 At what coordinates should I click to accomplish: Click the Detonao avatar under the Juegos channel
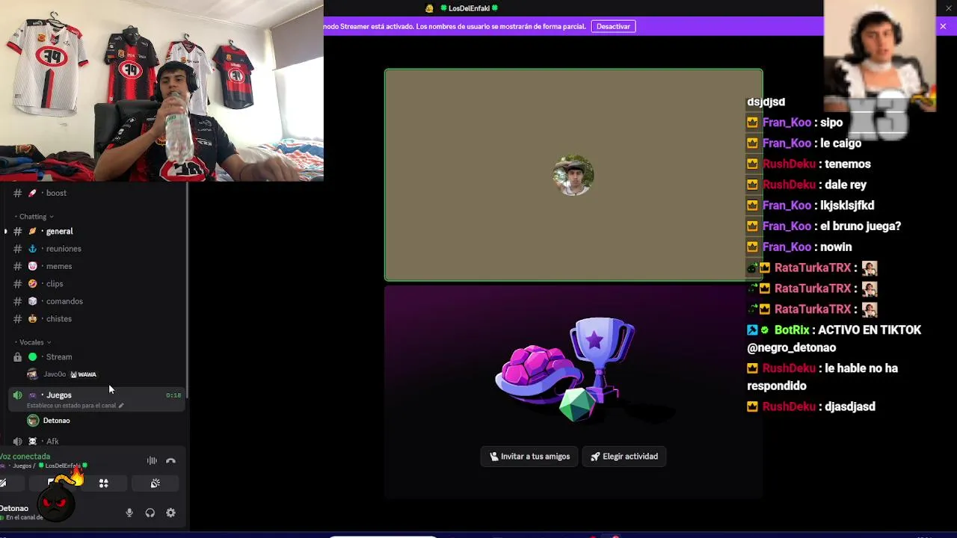(33, 421)
